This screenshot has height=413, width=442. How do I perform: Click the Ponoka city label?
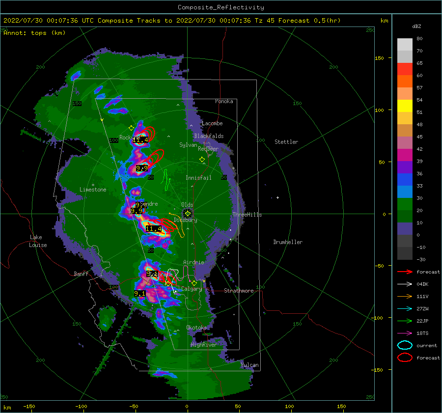pyautogui.click(x=224, y=101)
